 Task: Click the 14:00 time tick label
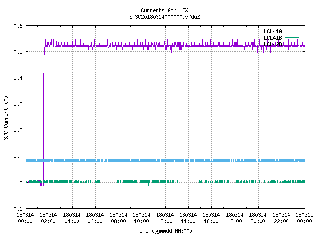(x=188, y=221)
